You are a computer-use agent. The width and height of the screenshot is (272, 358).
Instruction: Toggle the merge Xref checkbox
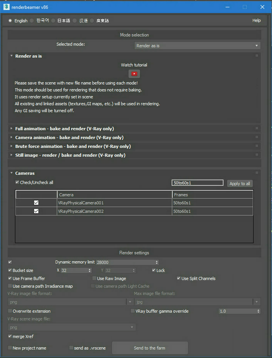[x=21, y=336]
